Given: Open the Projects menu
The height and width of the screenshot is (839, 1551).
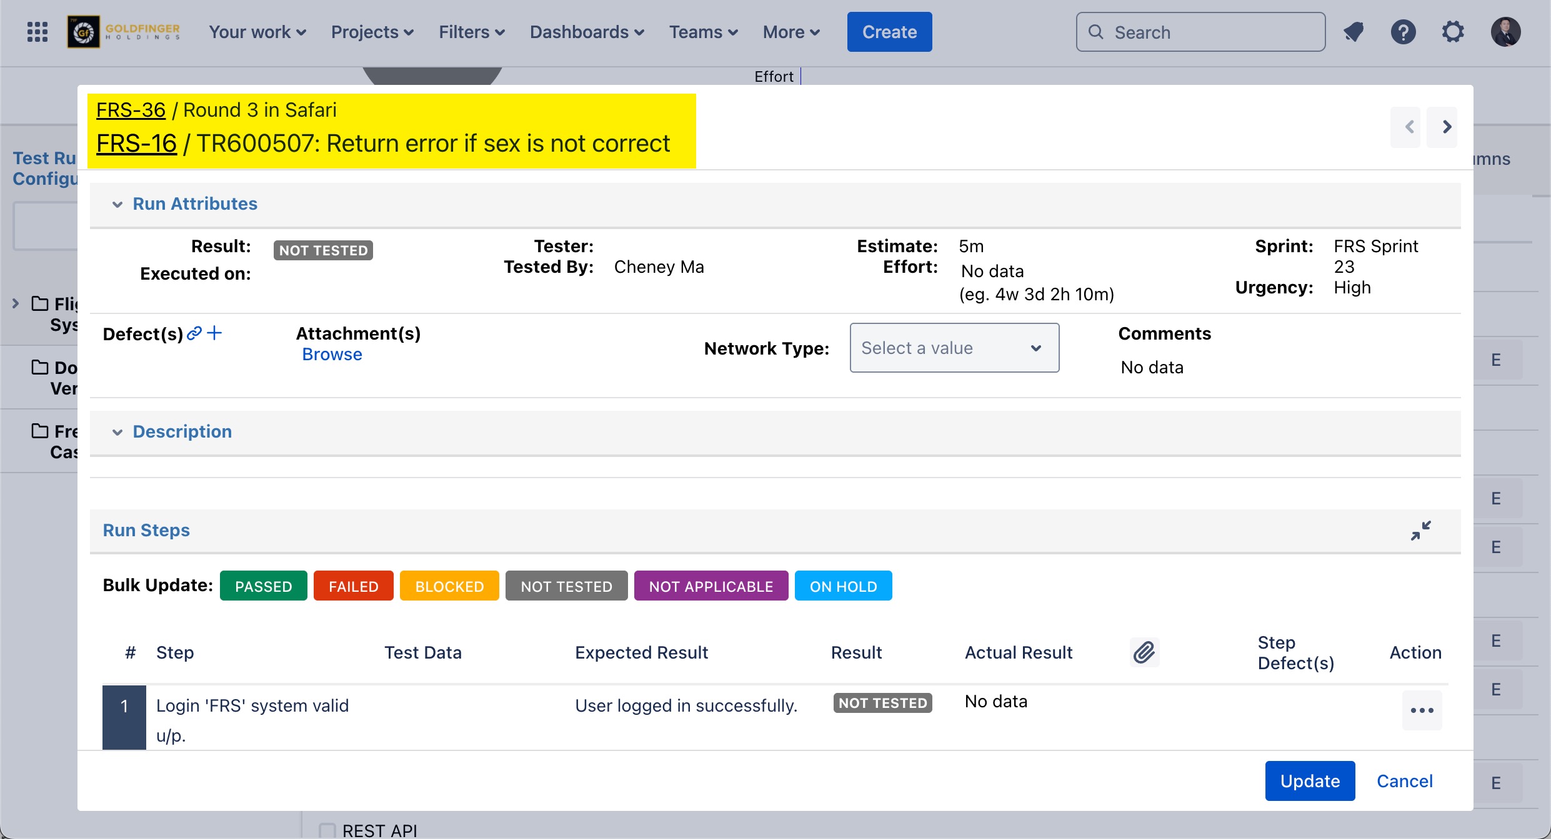Looking at the screenshot, I should [x=372, y=32].
